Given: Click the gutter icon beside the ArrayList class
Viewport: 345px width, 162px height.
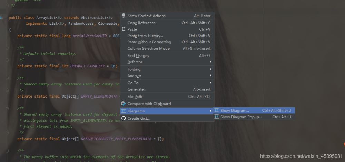Looking at the screenshot, I should tap(1, 17).
